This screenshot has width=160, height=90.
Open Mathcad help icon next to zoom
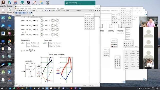pos(64,10)
